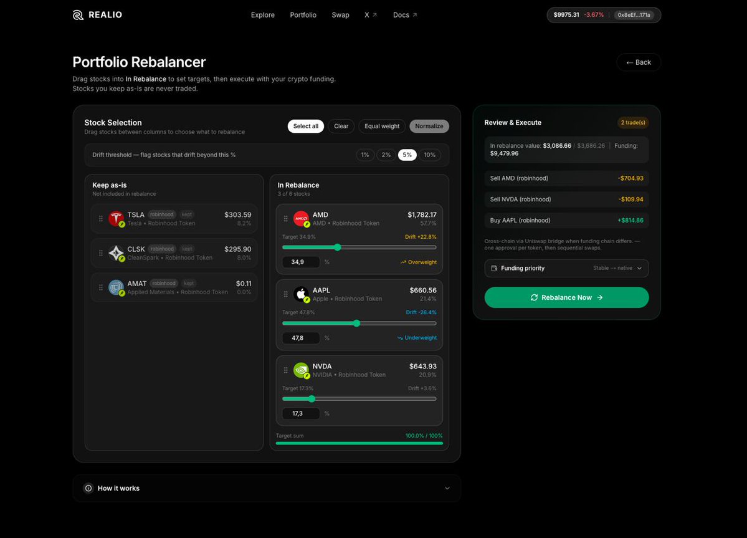Grab the AMD drag handle
The height and width of the screenshot is (538, 747).
[x=285, y=219]
